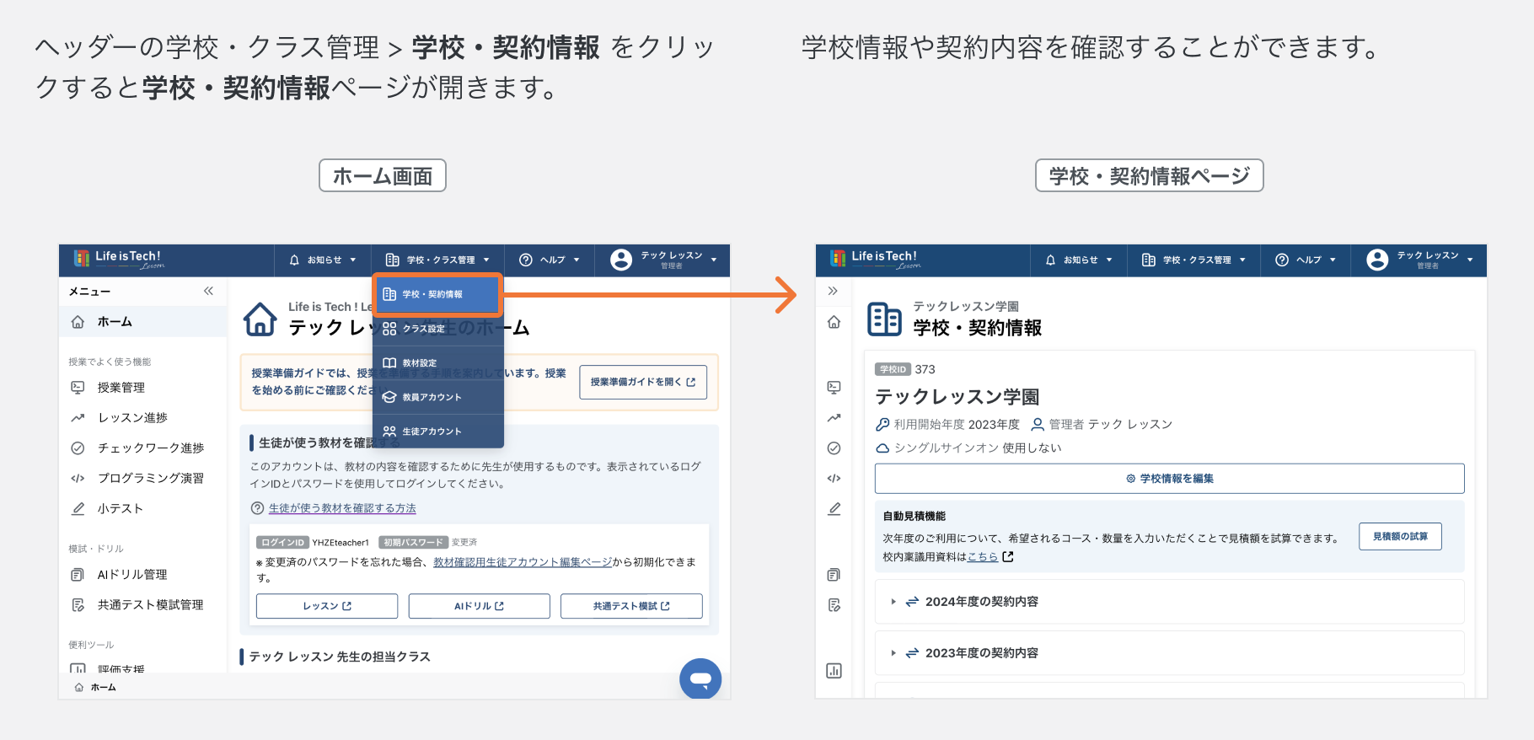1534x740 pixels.
Task: Click 教材確認用生徒アカウント編集ページ link
Action: point(523,562)
